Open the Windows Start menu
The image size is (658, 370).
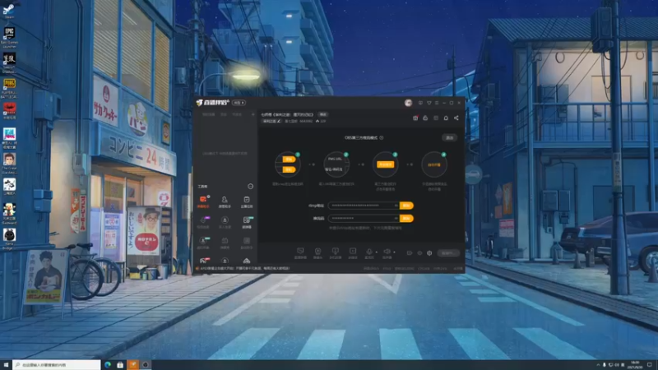point(6,365)
